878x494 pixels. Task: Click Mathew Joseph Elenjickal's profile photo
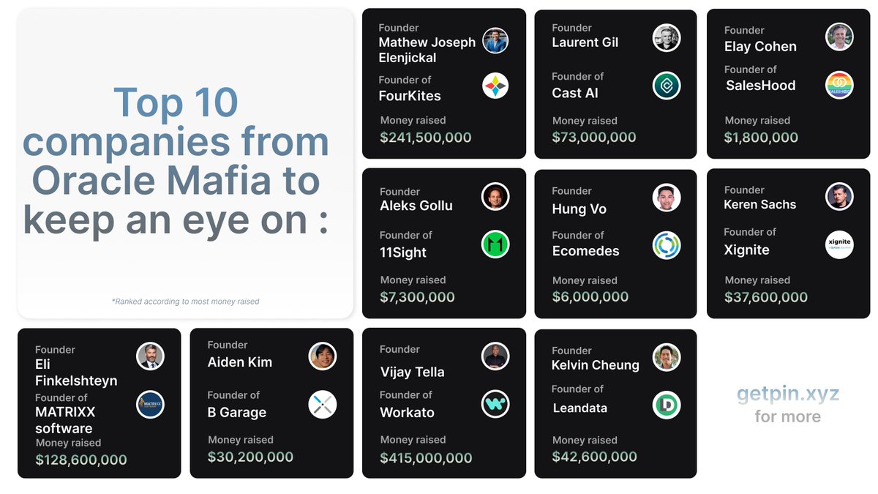(495, 40)
